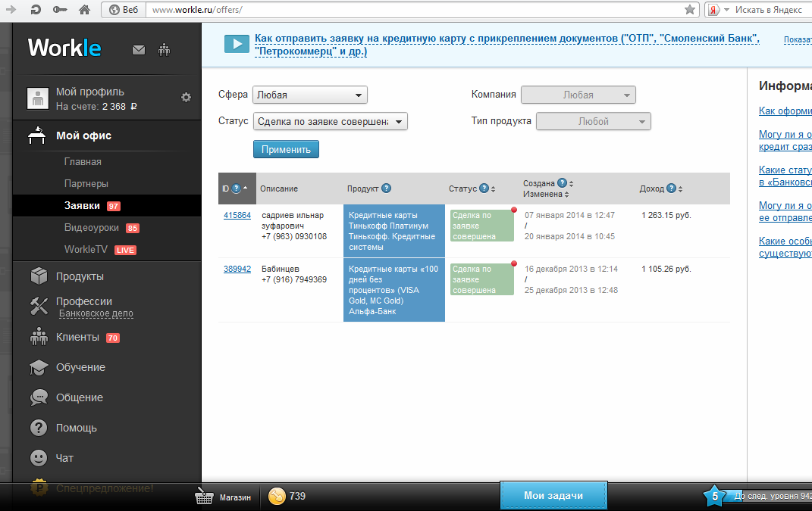Viewport: 812px width, 511px height.
Task: Open application ID 415864 link
Action: [237, 215]
